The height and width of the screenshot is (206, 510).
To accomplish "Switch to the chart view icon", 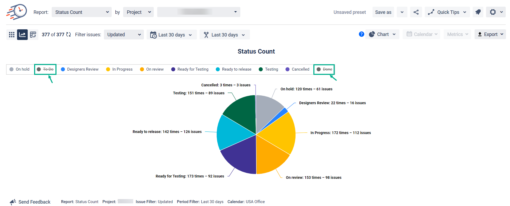I will pos(22,35).
